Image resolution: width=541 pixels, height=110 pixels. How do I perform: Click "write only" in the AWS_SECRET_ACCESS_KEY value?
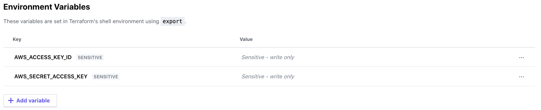pyautogui.click(x=282, y=76)
